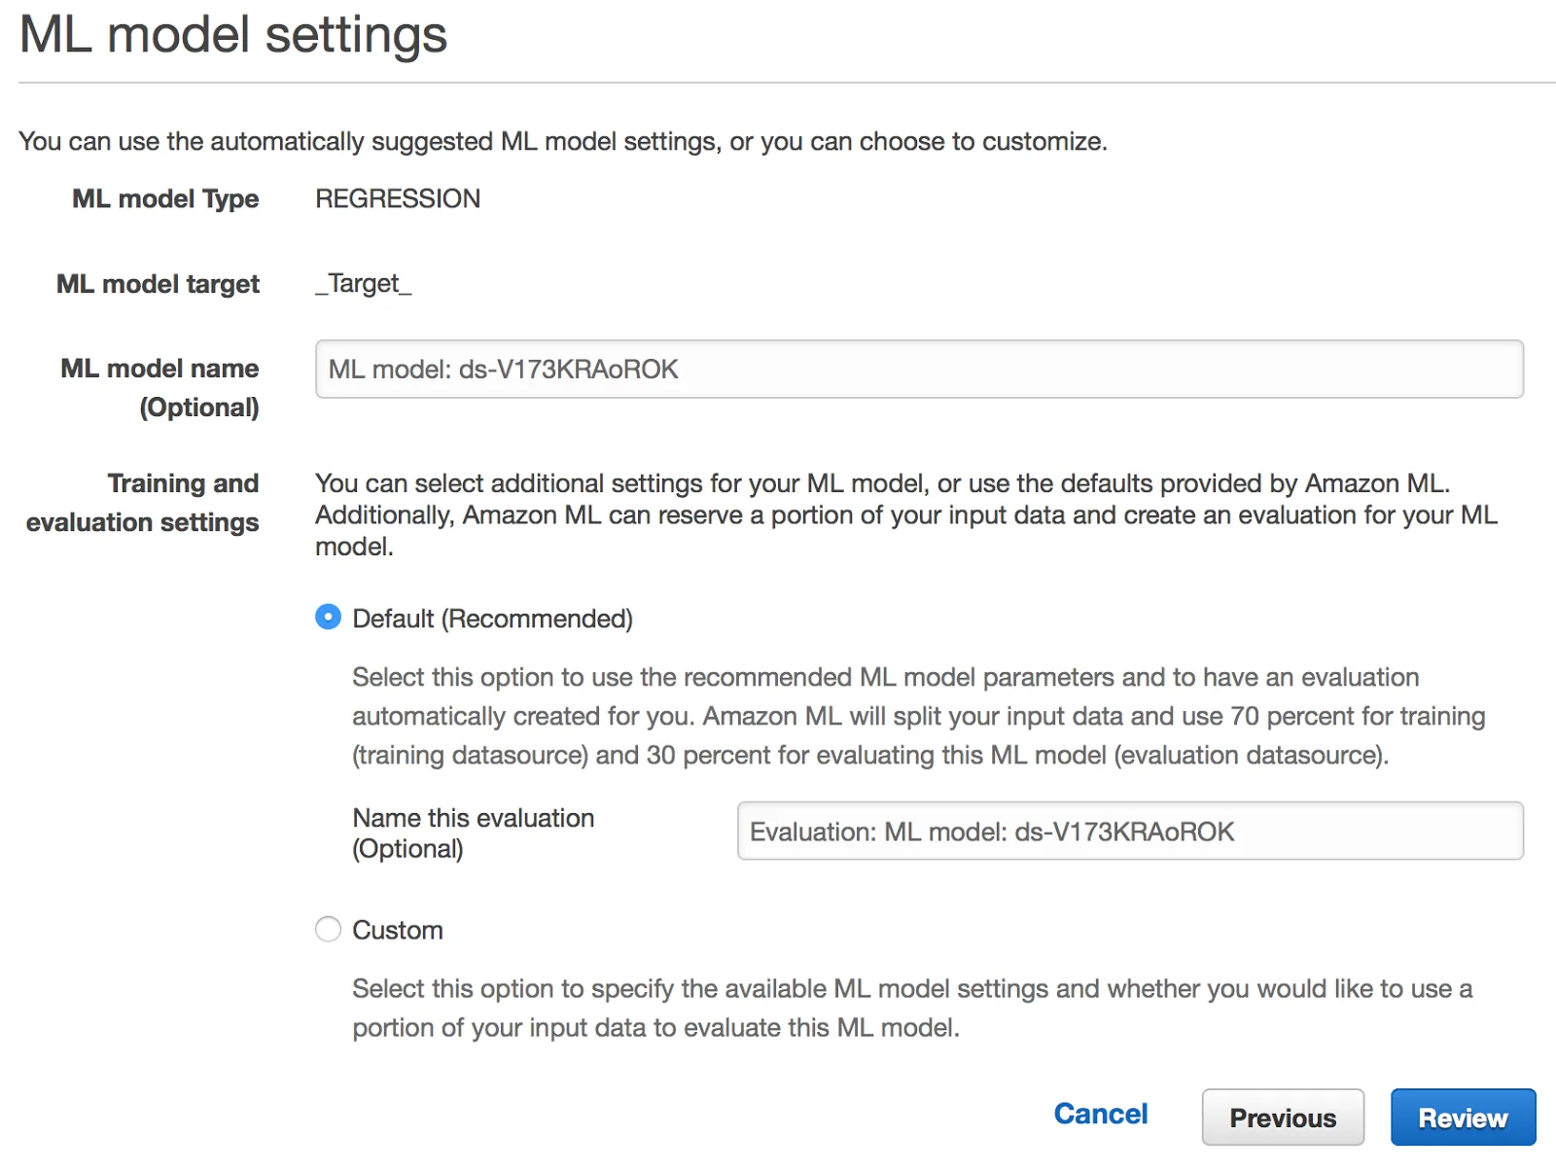Viewport: 1556px width, 1170px height.
Task: Click the 'Custom' option label text
Action: pyautogui.click(x=398, y=930)
